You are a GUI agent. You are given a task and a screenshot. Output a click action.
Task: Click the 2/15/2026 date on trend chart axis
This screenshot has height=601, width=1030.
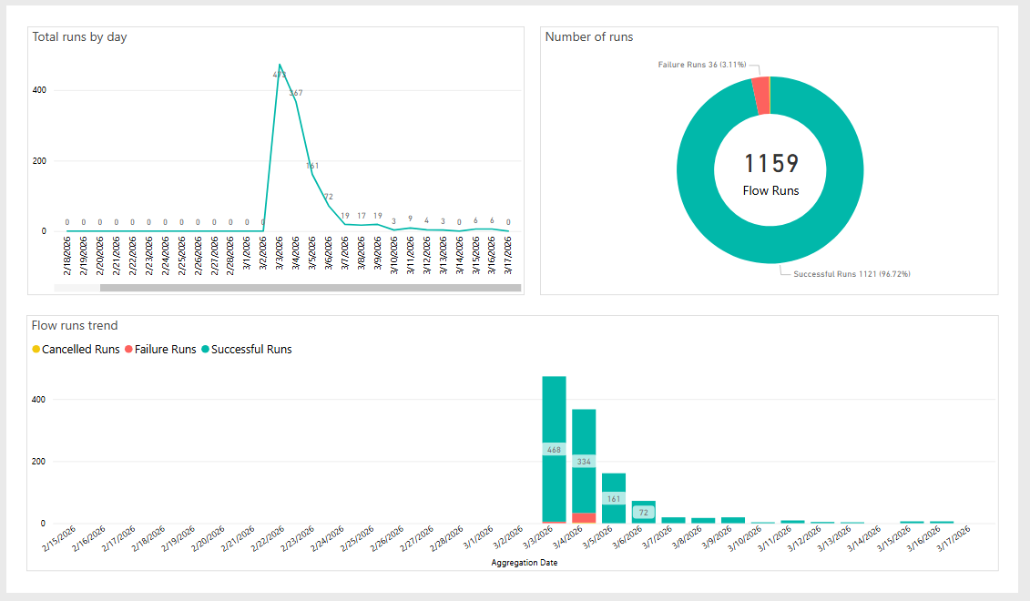pyautogui.click(x=59, y=538)
